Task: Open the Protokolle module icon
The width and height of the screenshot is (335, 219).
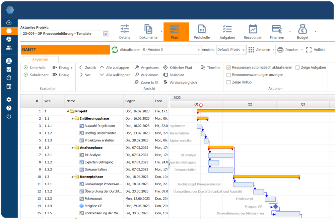Action: (202, 29)
